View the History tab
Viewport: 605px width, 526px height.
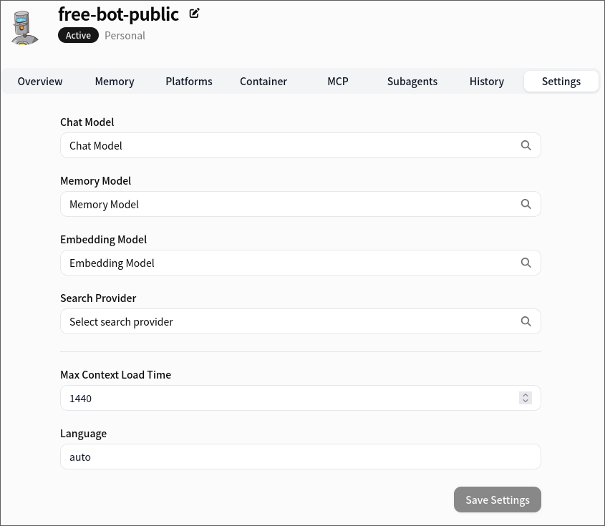(487, 82)
